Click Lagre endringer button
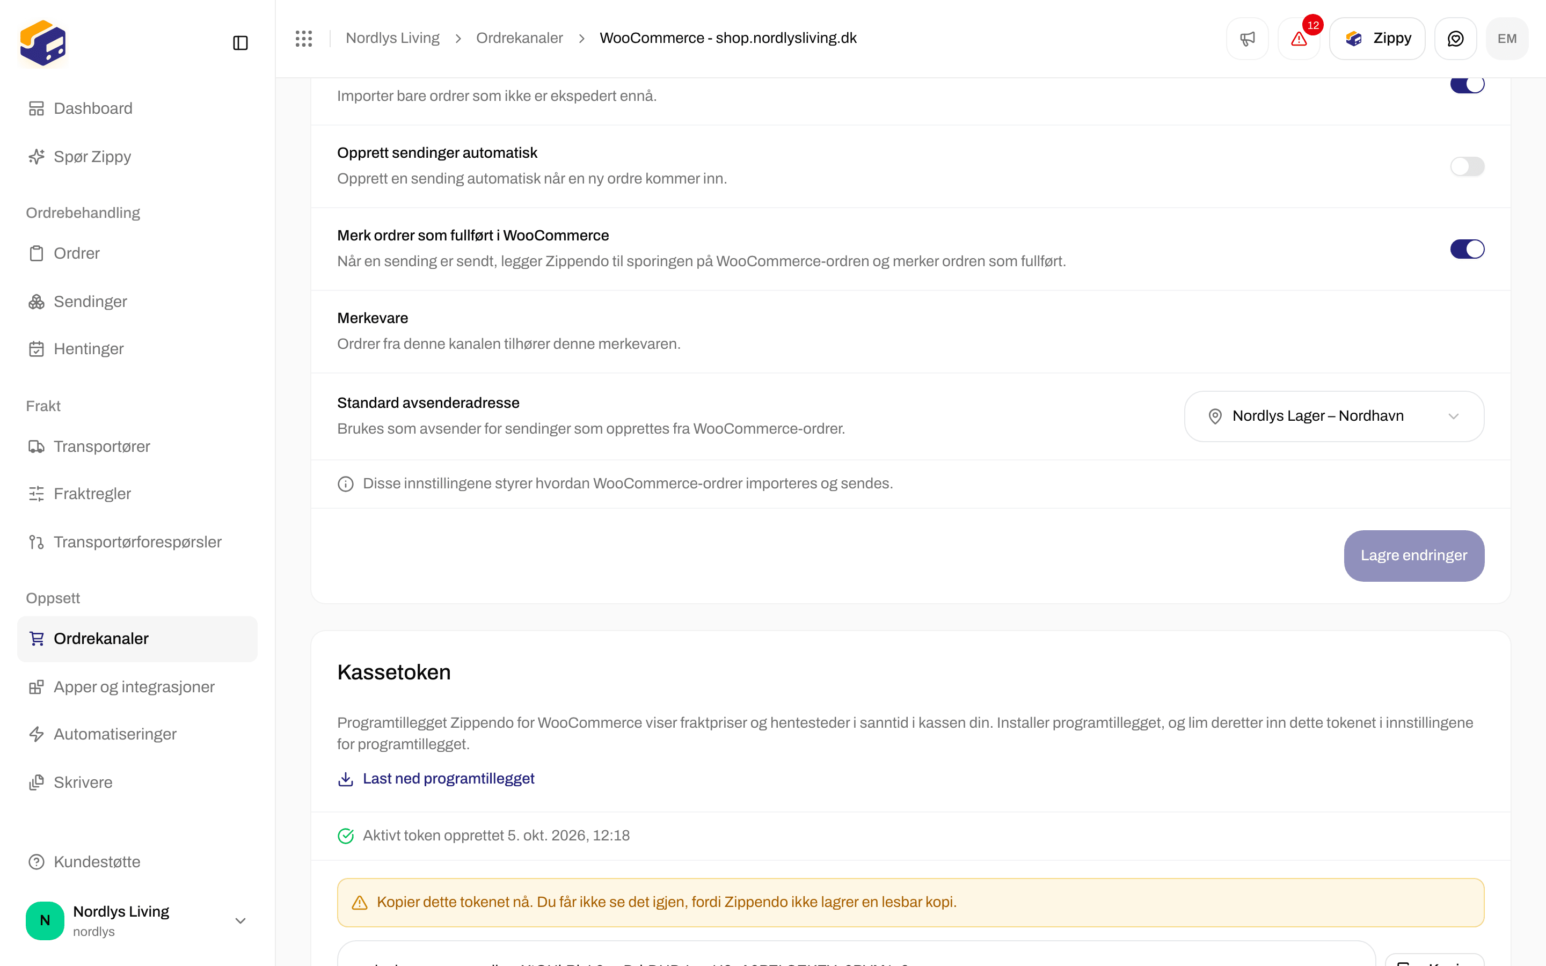The image size is (1546, 966). tap(1414, 556)
